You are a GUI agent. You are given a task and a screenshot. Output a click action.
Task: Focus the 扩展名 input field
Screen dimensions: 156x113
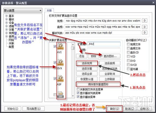click(104, 44)
